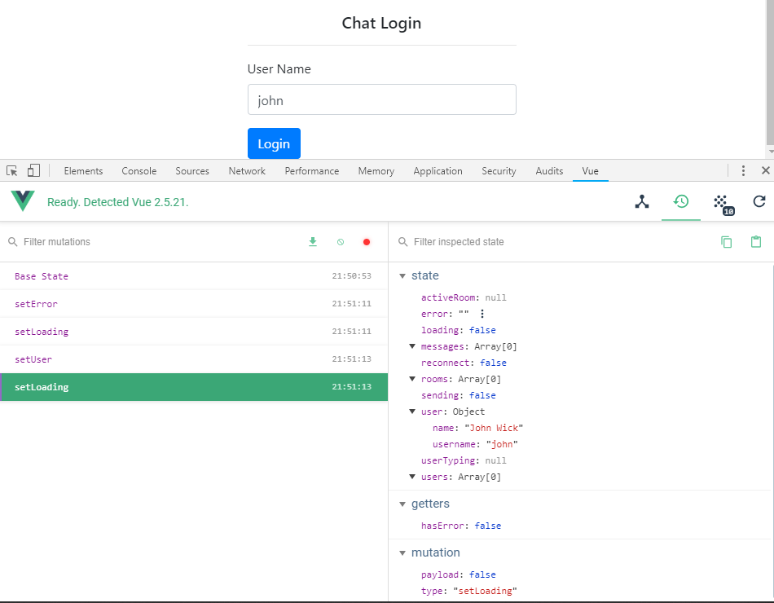Click the mutation type "setLoading" value

pos(486,591)
